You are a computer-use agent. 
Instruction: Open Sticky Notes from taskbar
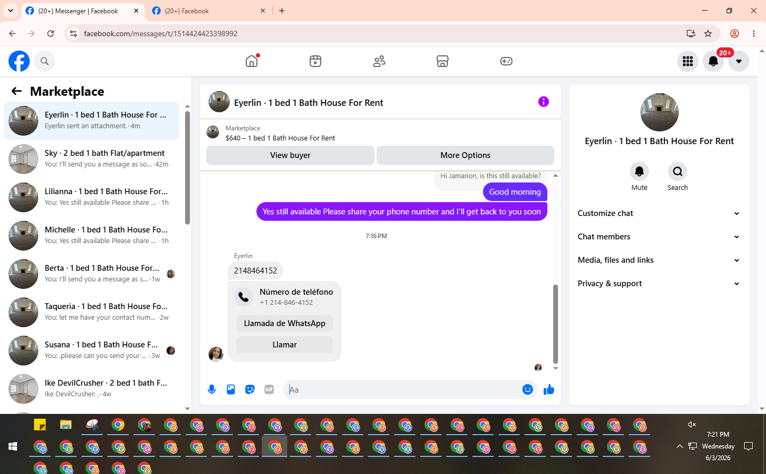(x=40, y=425)
